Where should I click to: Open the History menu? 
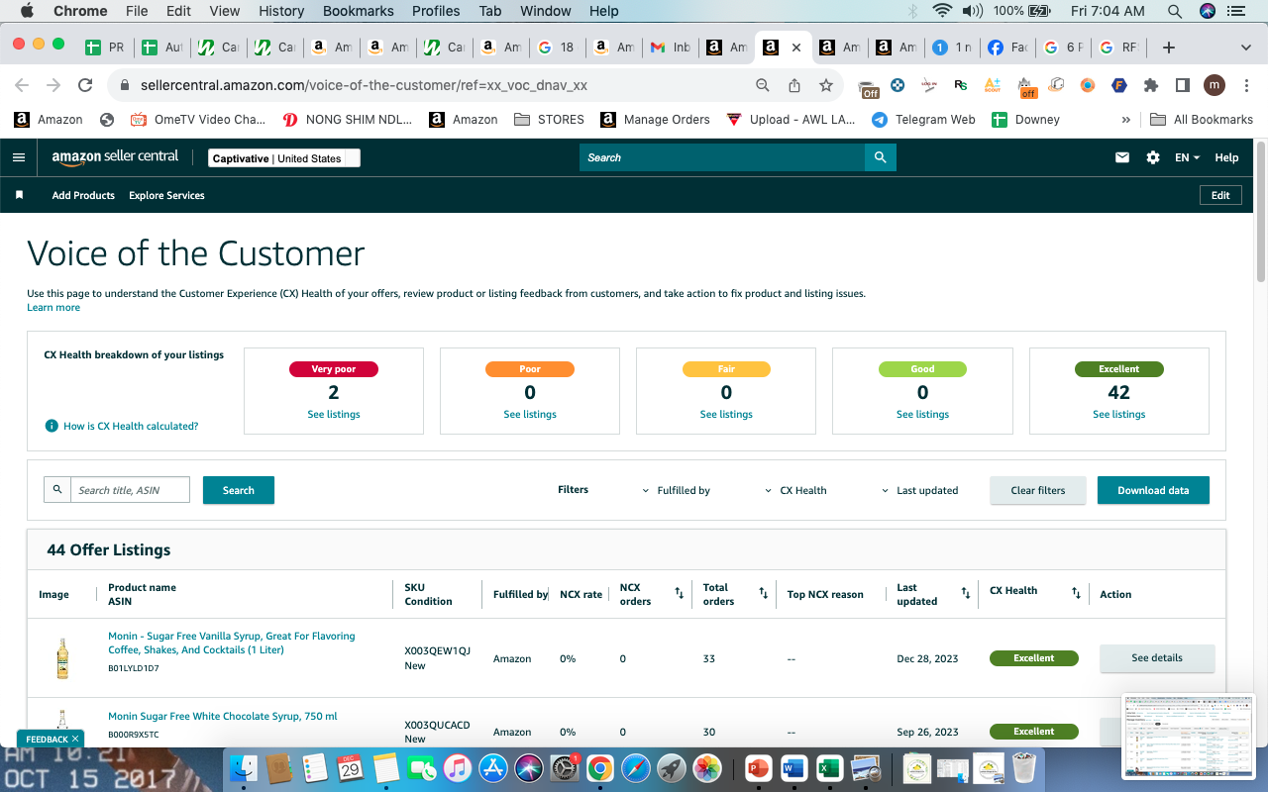(x=281, y=11)
